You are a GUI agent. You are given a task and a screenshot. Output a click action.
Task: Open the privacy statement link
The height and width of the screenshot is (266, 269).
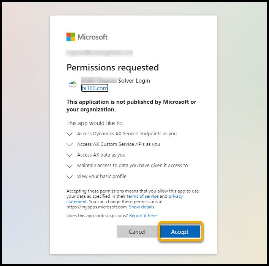pyautogui.click(x=176, y=197)
